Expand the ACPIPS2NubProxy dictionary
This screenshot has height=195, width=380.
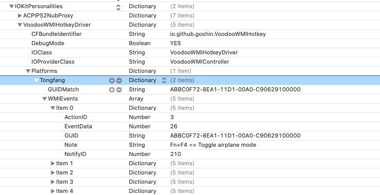click(x=20, y=16)
